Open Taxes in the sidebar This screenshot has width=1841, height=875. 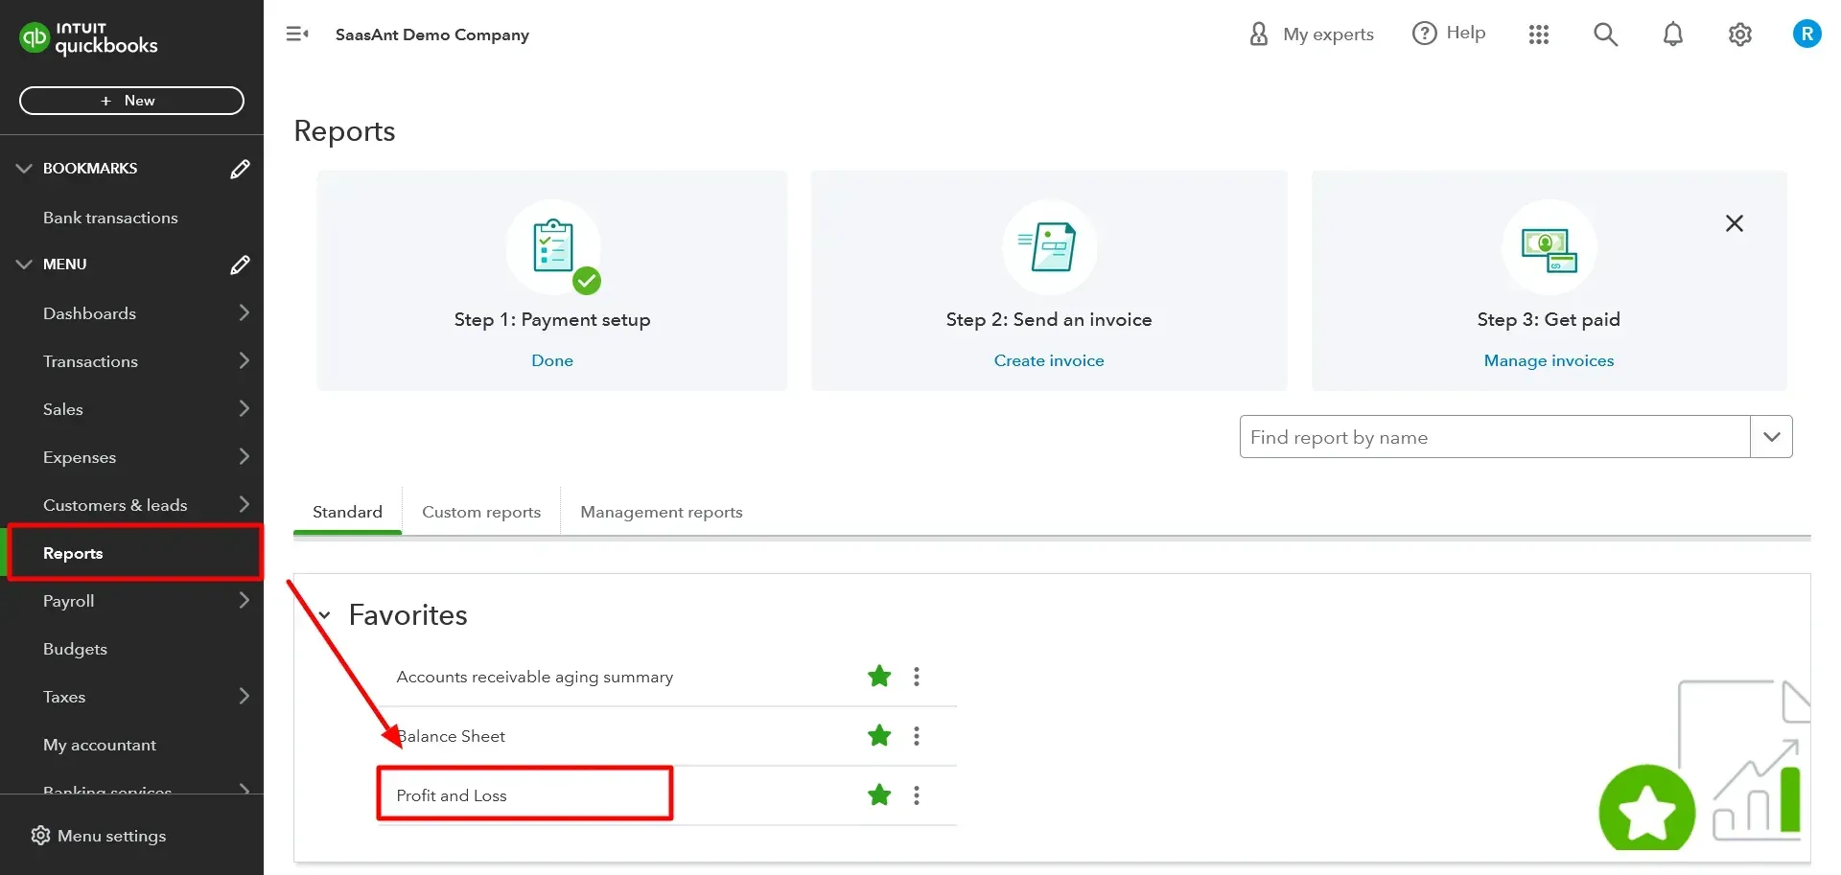64,697
